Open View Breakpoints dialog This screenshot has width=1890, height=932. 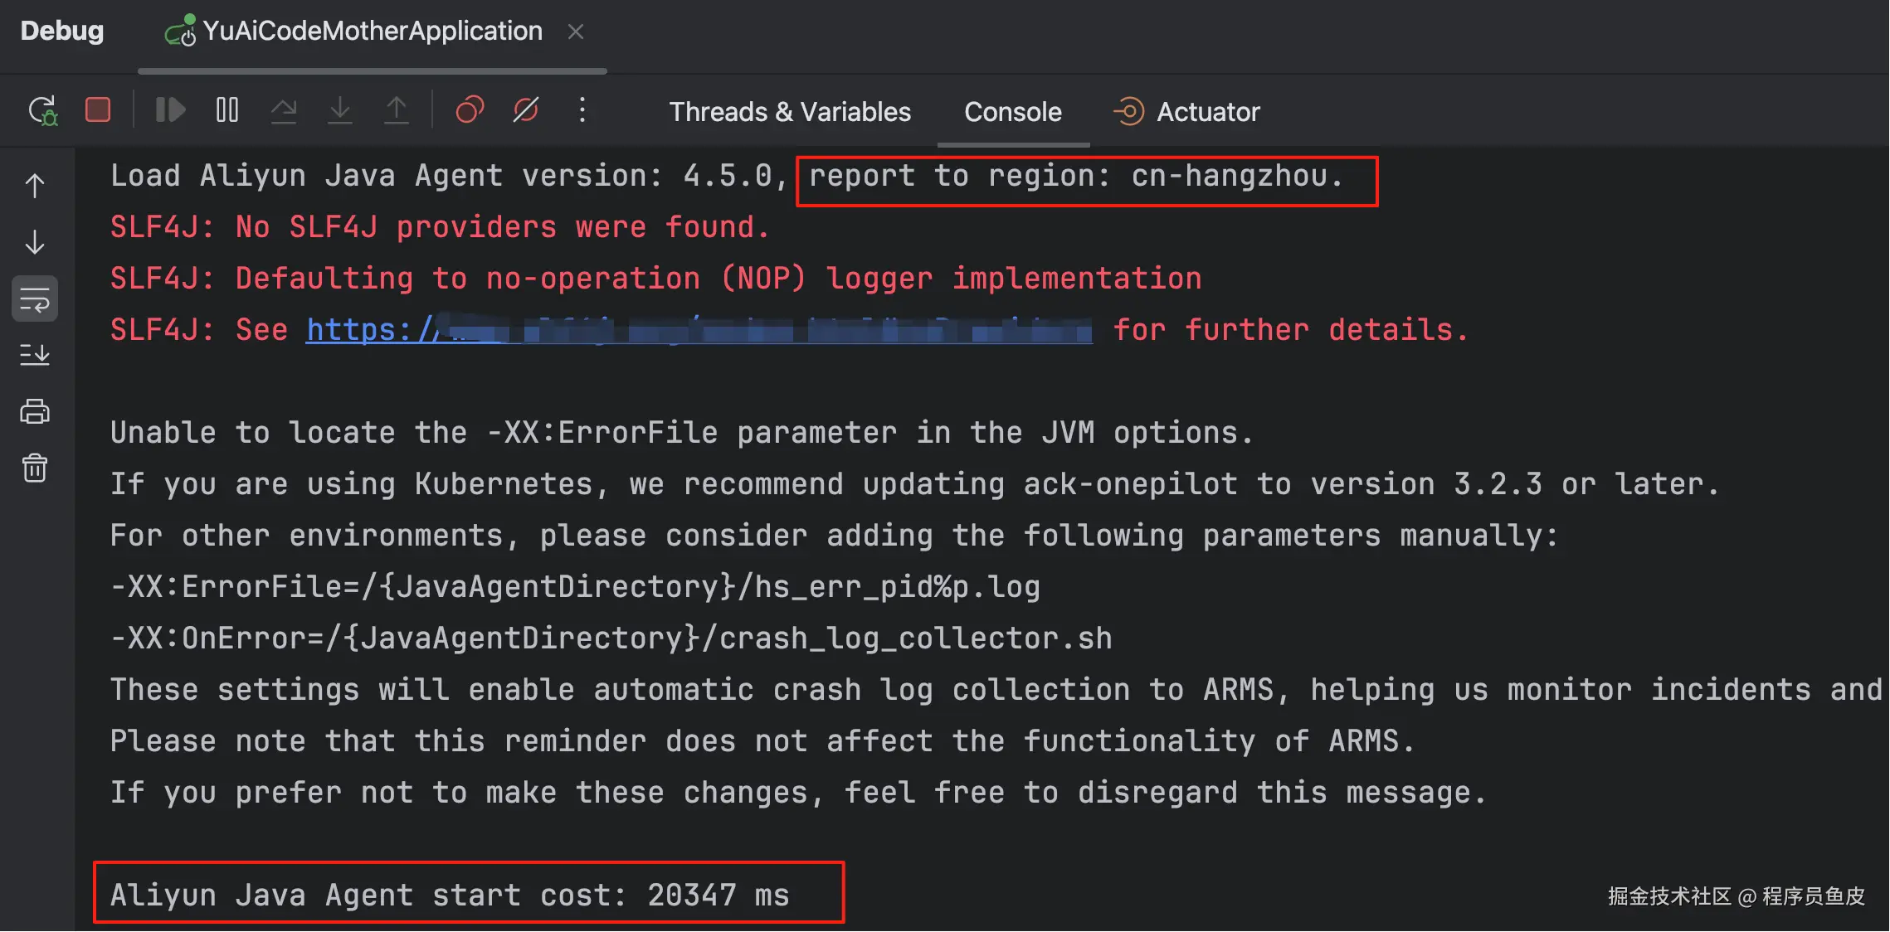pos(470,110)
